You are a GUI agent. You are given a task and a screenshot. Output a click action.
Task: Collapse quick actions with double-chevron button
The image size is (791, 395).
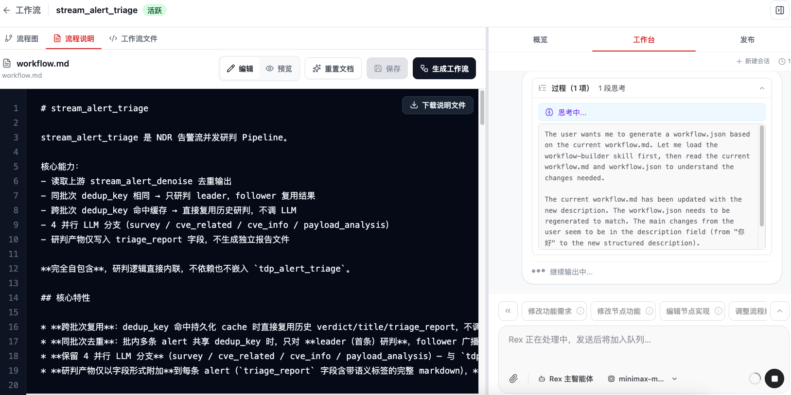pyautogui.click(x=508, y=311)
